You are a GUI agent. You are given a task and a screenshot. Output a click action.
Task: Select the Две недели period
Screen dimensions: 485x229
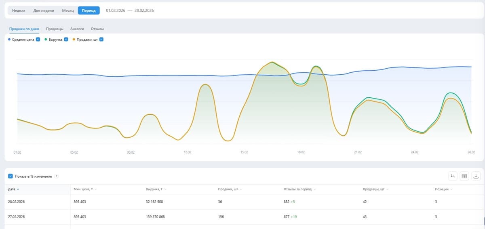pyautogui.click(x=44, y=11)
